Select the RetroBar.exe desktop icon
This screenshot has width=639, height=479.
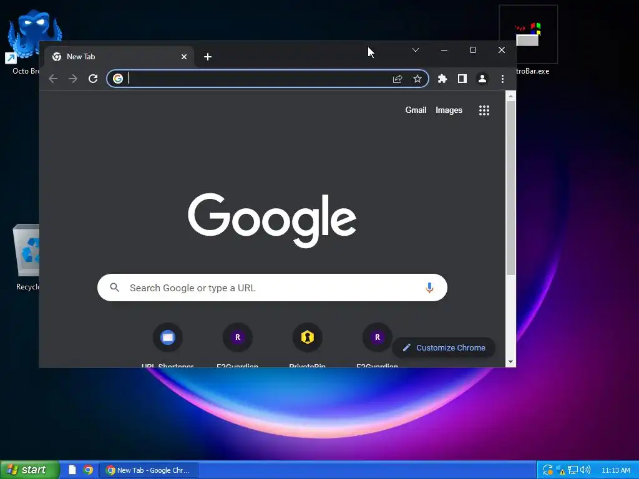tap(528, 41)
